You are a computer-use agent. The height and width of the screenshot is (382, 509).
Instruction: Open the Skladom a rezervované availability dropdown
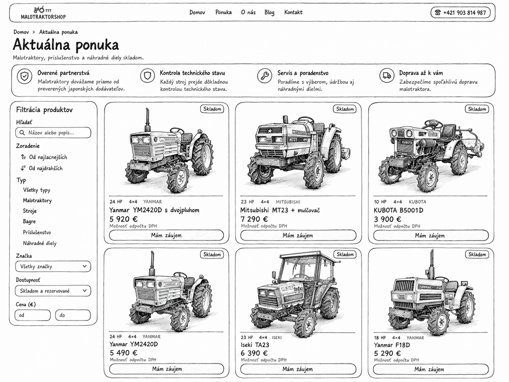53,291
